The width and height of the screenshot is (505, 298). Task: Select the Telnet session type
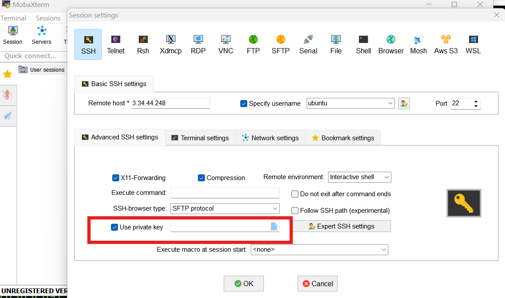click(116, 45)
